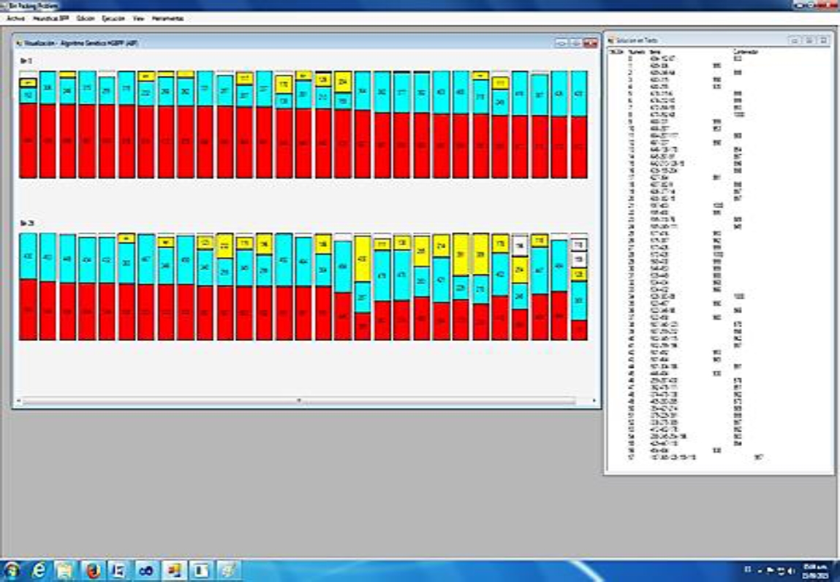
Task: Launch Internet Explorer from the taskbar
Action: (x=39, y=570)
